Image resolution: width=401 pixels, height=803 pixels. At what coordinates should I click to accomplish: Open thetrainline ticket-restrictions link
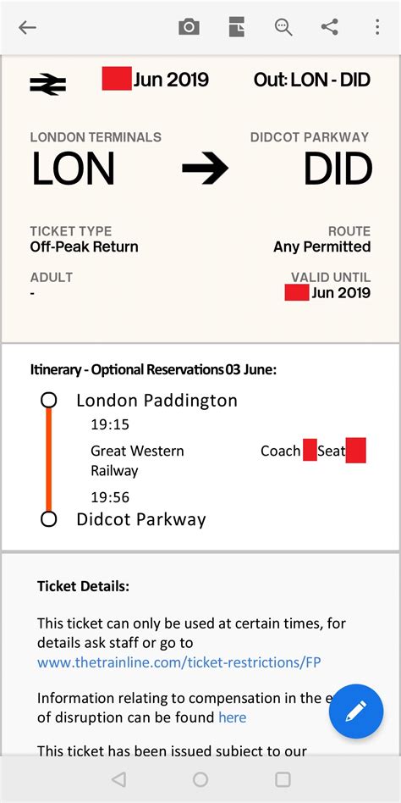[179, 662]
